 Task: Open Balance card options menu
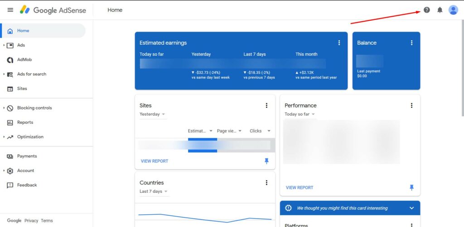pyautogui.click(x=411, y=43)
